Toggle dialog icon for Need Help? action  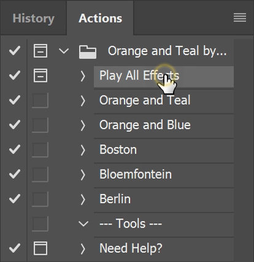click(40, 249)
